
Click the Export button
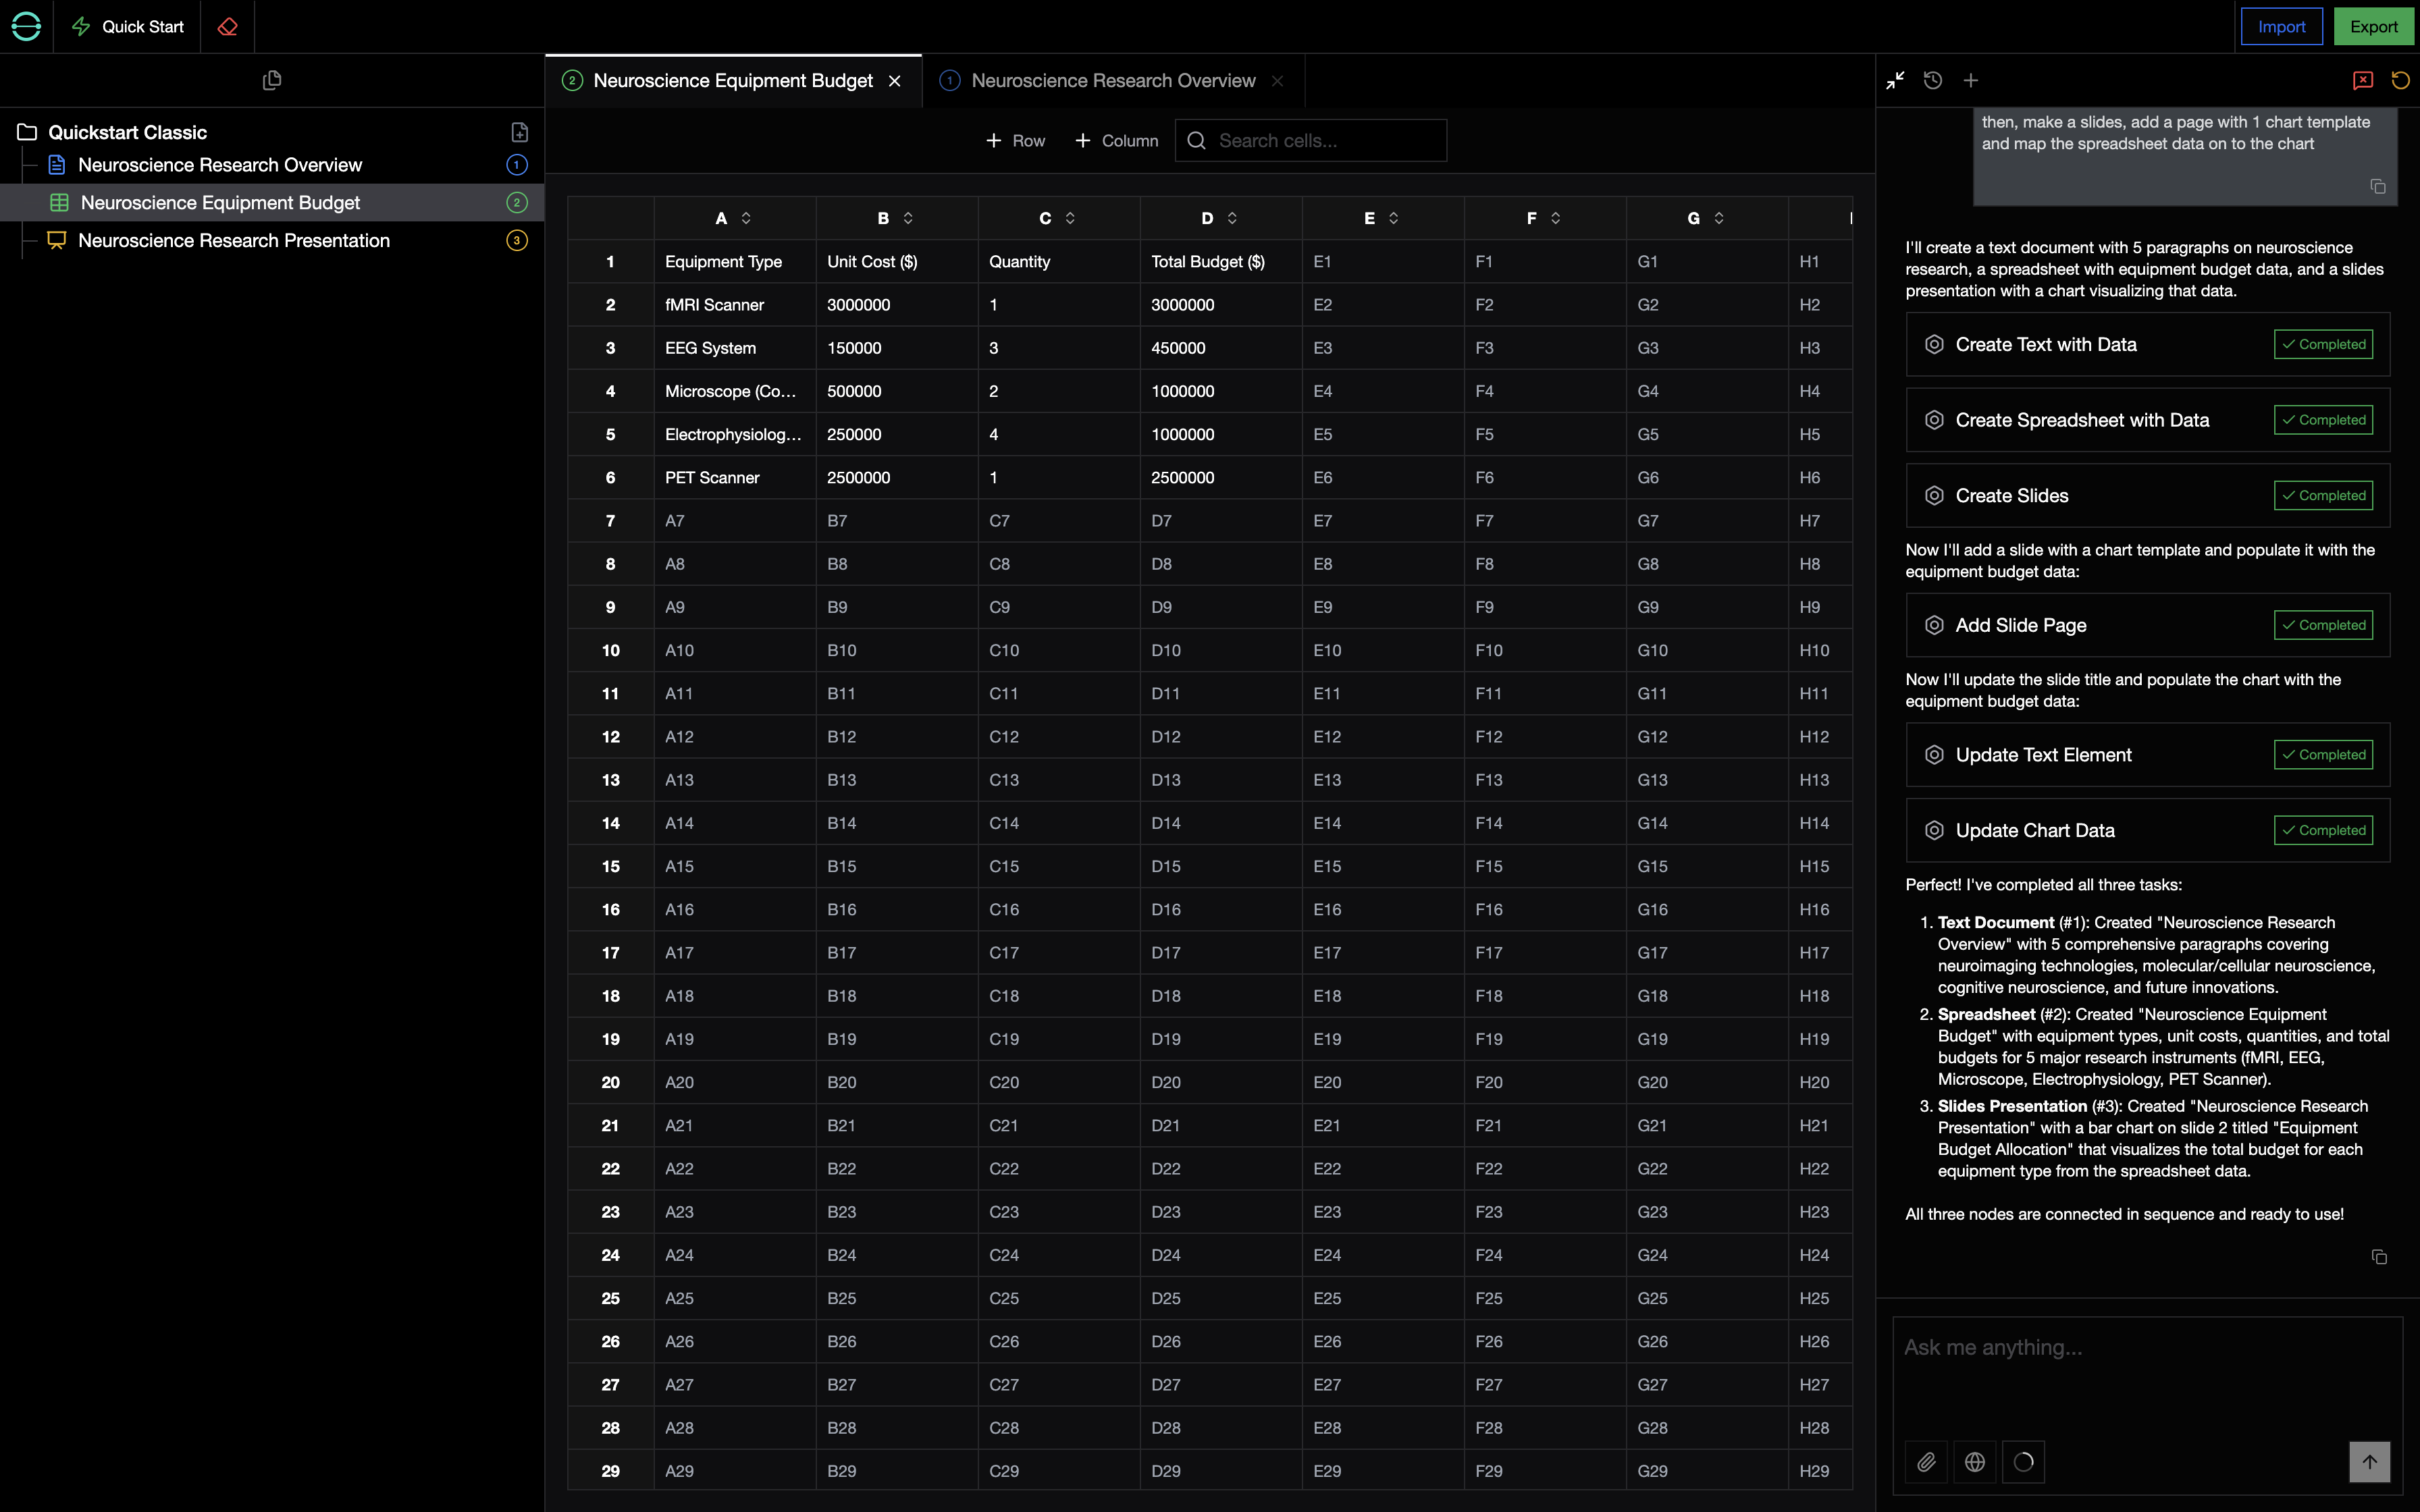pyautogui.click(x=2374, y=26)
